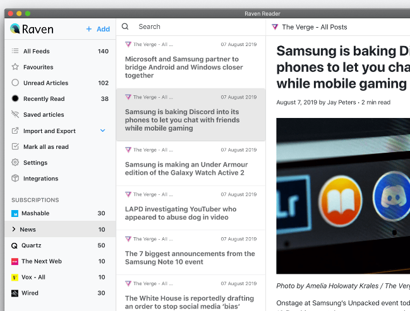This screenshot has width=410, height=311.
Task: Click the Recently Read count 38
Action: pos(105,98)
